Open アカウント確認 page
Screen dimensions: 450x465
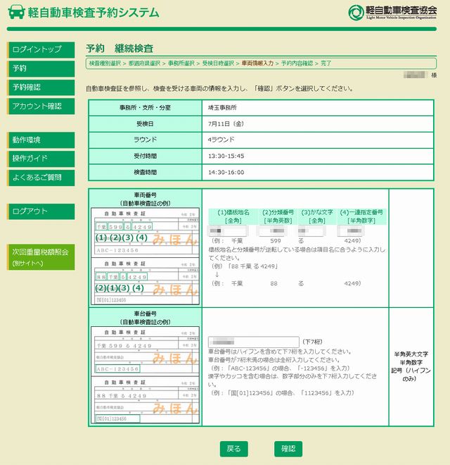41,106
